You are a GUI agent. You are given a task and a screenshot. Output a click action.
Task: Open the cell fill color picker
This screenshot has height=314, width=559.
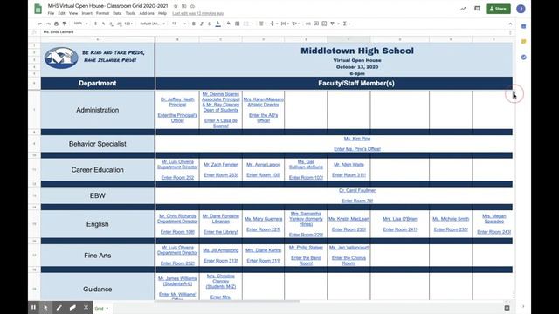tap(229, 24)
